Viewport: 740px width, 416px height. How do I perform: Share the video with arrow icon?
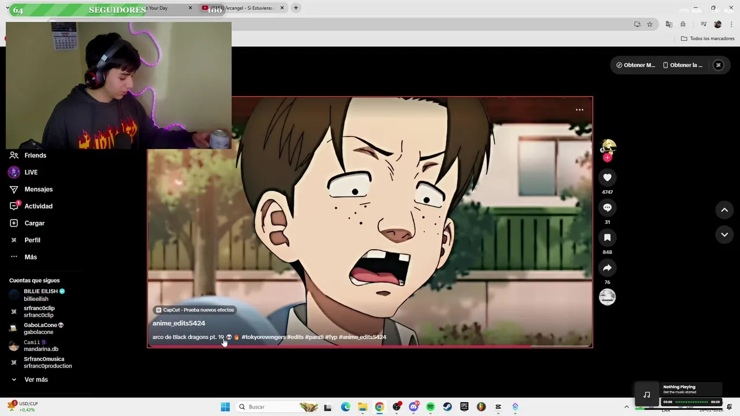click(x=607, y=268)
